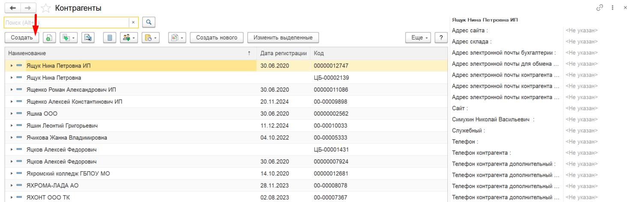Viewport: 630px width, 202px height.
Task: Click the code ЦБ-00002139
Action: [331, 78]
